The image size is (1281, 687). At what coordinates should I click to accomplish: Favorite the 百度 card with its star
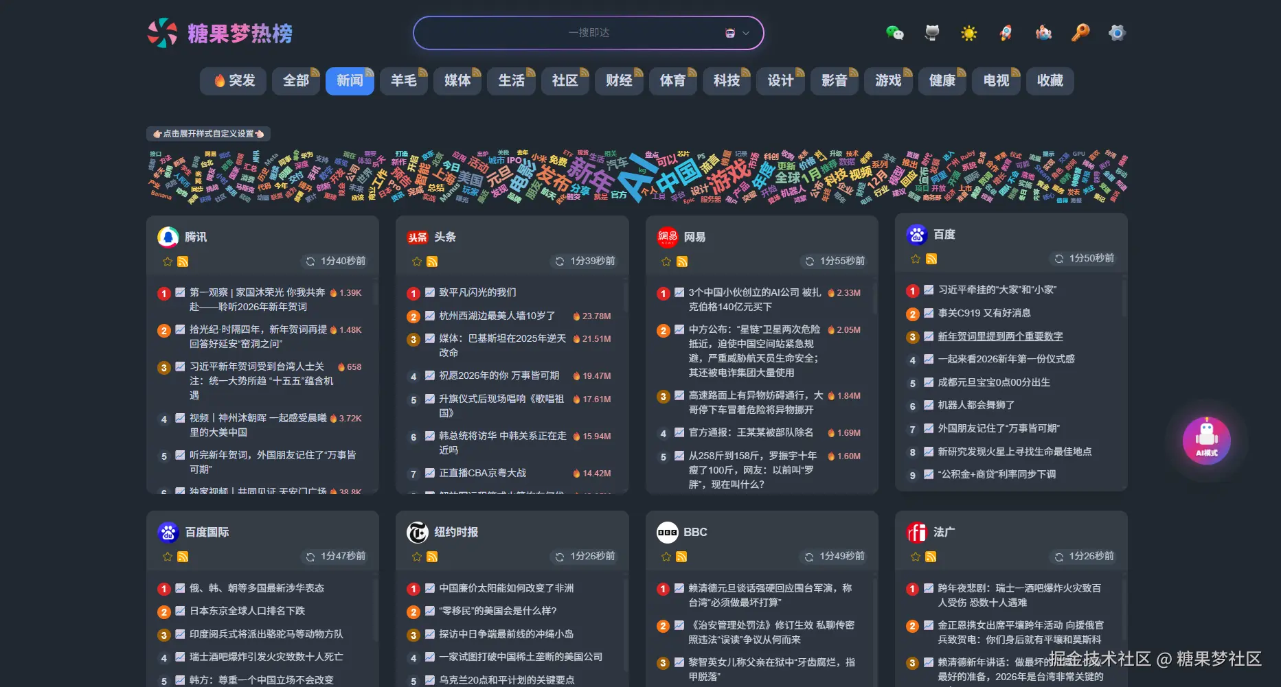(916, 259)
